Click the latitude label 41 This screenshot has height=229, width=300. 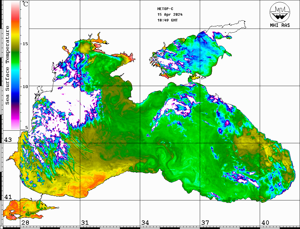8,197
